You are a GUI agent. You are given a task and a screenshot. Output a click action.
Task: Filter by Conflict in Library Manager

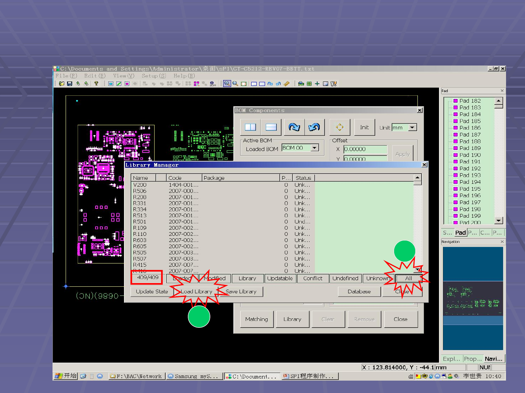coord(313,278)
